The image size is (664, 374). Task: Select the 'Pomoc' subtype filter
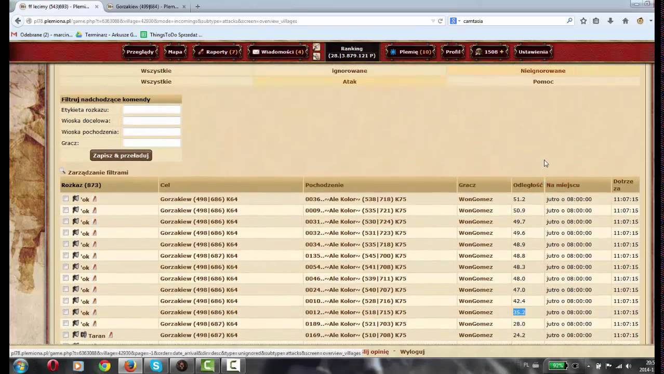pyautogui.click(x=543, y=82)
